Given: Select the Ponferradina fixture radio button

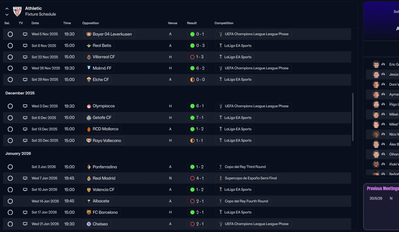Looking at the screenshot, I should click(10, 167).
